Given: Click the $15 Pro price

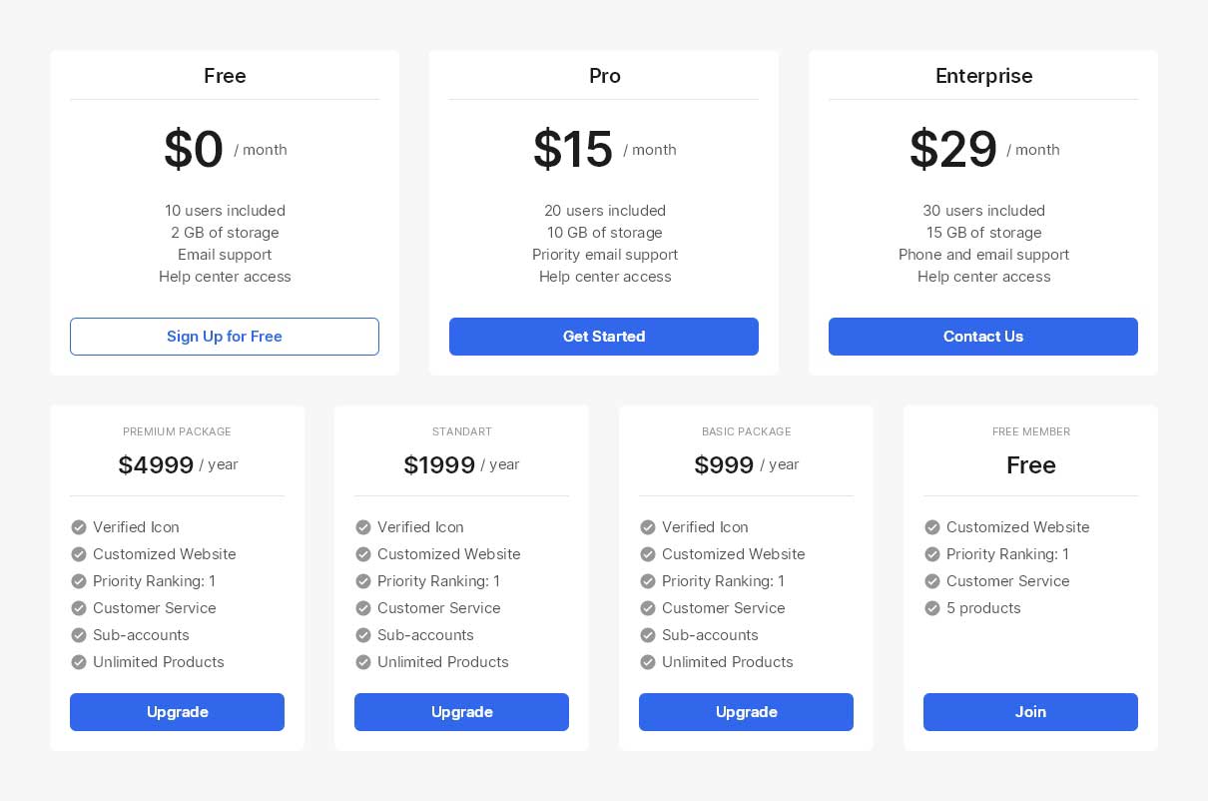Looking at the screenshot, I should pos(573,150).
